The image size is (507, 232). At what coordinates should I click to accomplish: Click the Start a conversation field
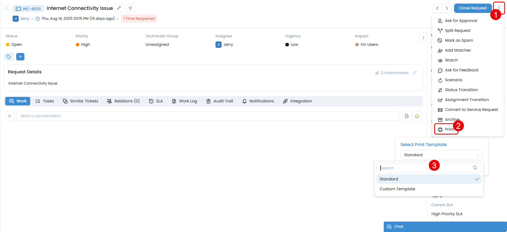(x=208, y=116)
